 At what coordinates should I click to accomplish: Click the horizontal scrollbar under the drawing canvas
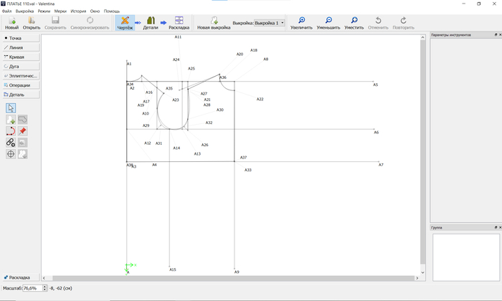pyautogui.click(x=229, y=277)
